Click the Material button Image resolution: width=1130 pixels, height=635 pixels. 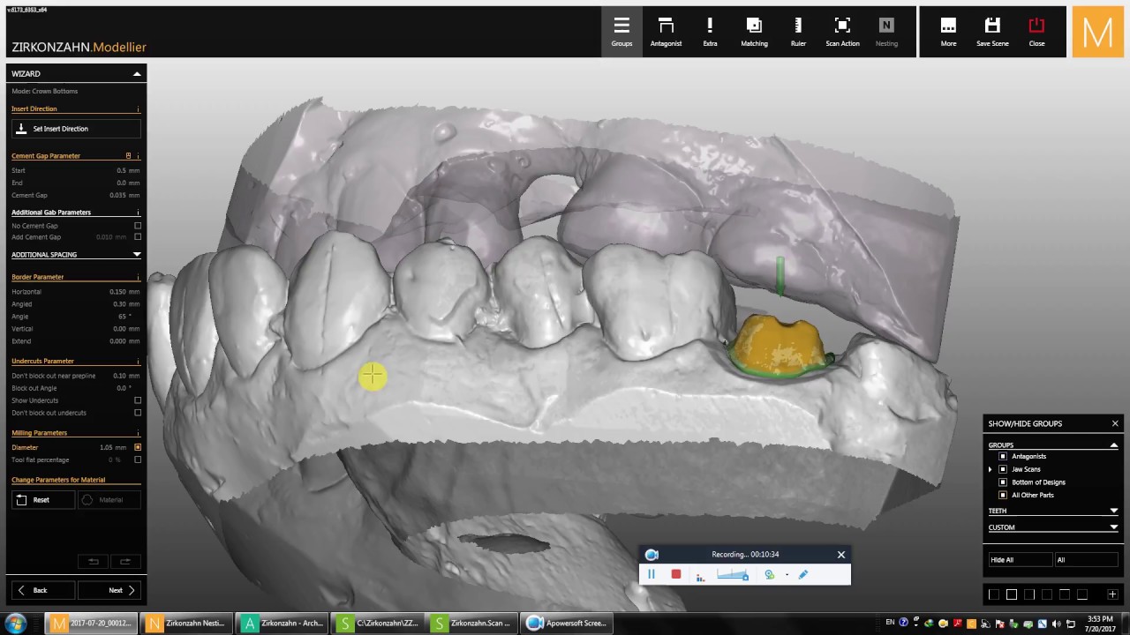tap(109, 500)
